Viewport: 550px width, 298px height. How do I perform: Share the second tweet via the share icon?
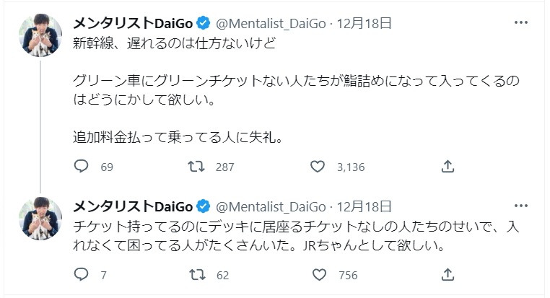pyautogui.click(x=448, y=274)
